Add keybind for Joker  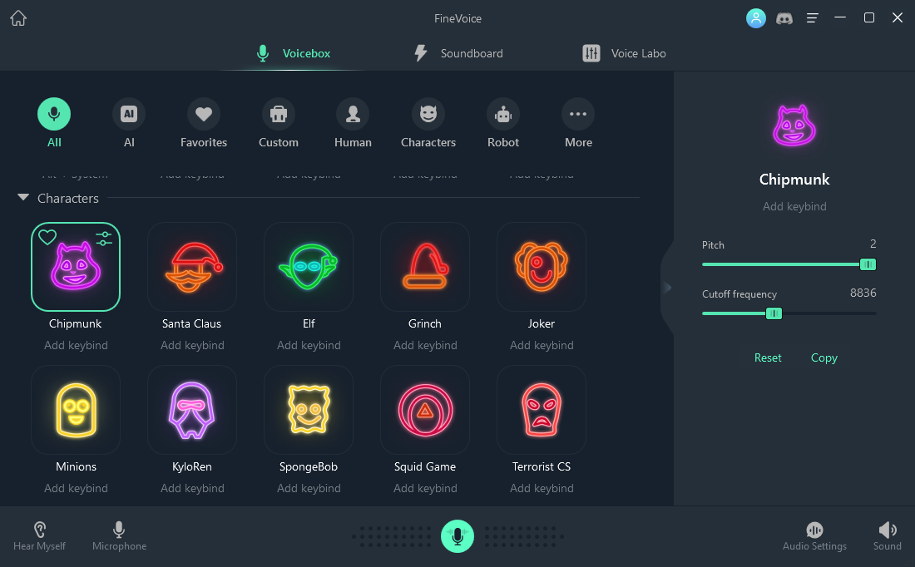tap(542, 345)
